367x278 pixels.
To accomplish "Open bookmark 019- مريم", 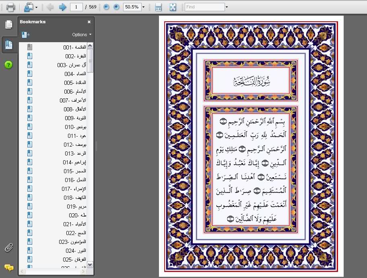I will (76, 206).
